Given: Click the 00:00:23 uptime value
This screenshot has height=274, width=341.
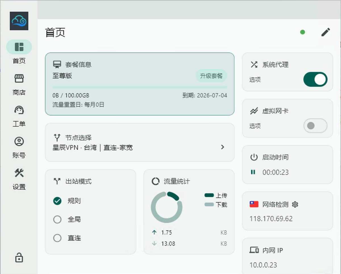Looking at the screenshot, I should click(276, 172).
